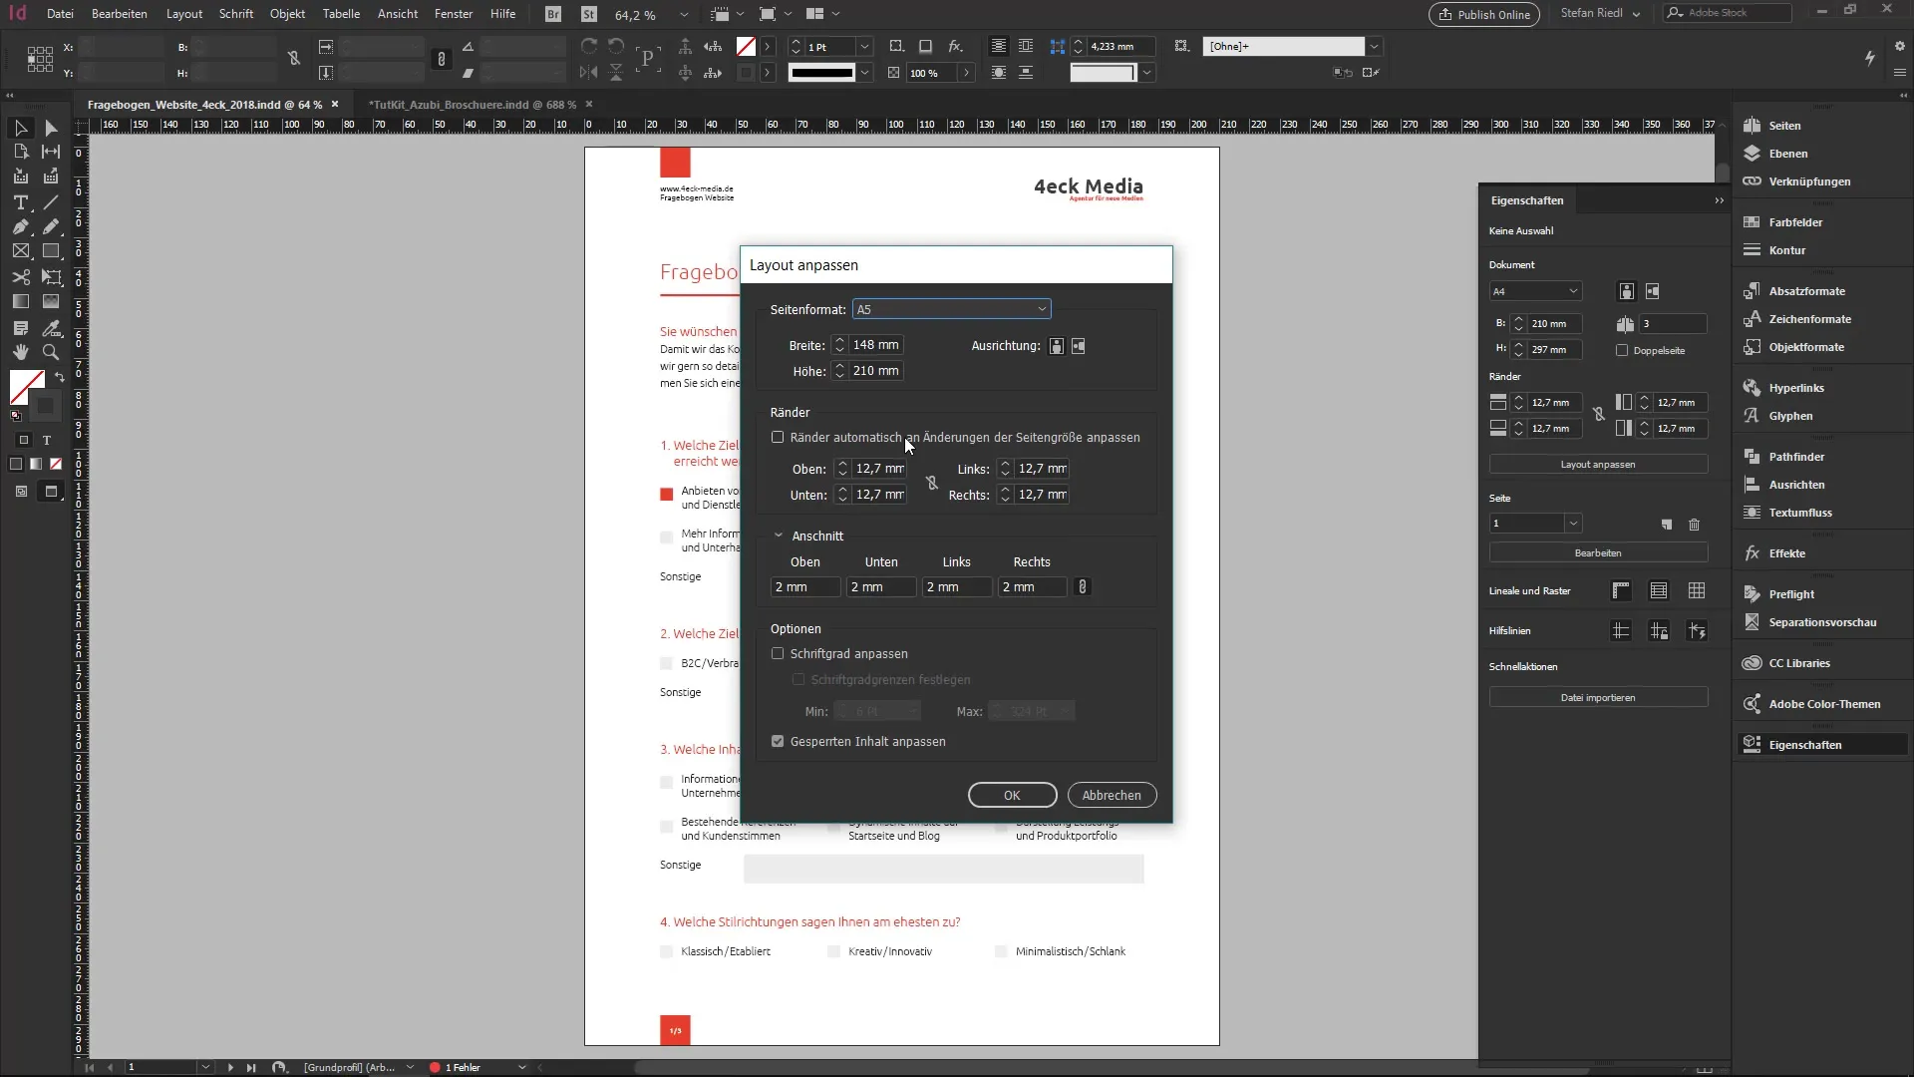Click the Höhe 210 mm input field
The height and width of the screenshot is (1077, 1914).
coord(876,371)
